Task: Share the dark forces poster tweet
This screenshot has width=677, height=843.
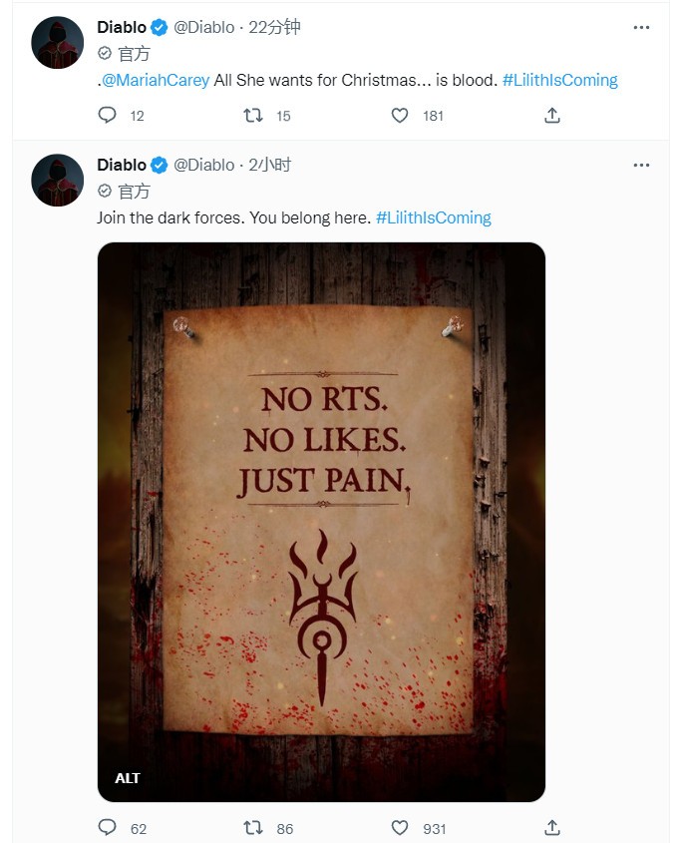Action: 551,827
